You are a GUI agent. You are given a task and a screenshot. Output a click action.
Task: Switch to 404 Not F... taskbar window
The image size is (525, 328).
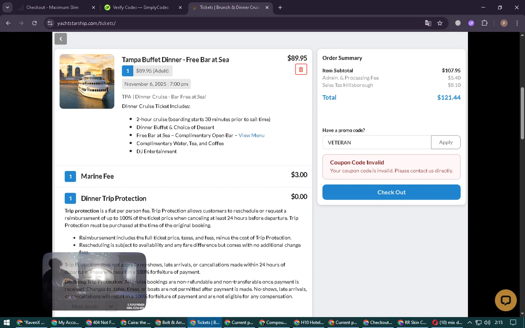tap(100, 322)
